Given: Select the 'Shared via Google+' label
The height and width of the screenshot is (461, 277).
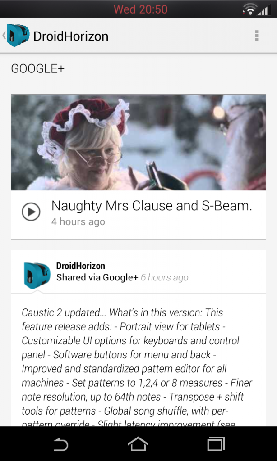Looking at the screenshot, I should 97,277.
